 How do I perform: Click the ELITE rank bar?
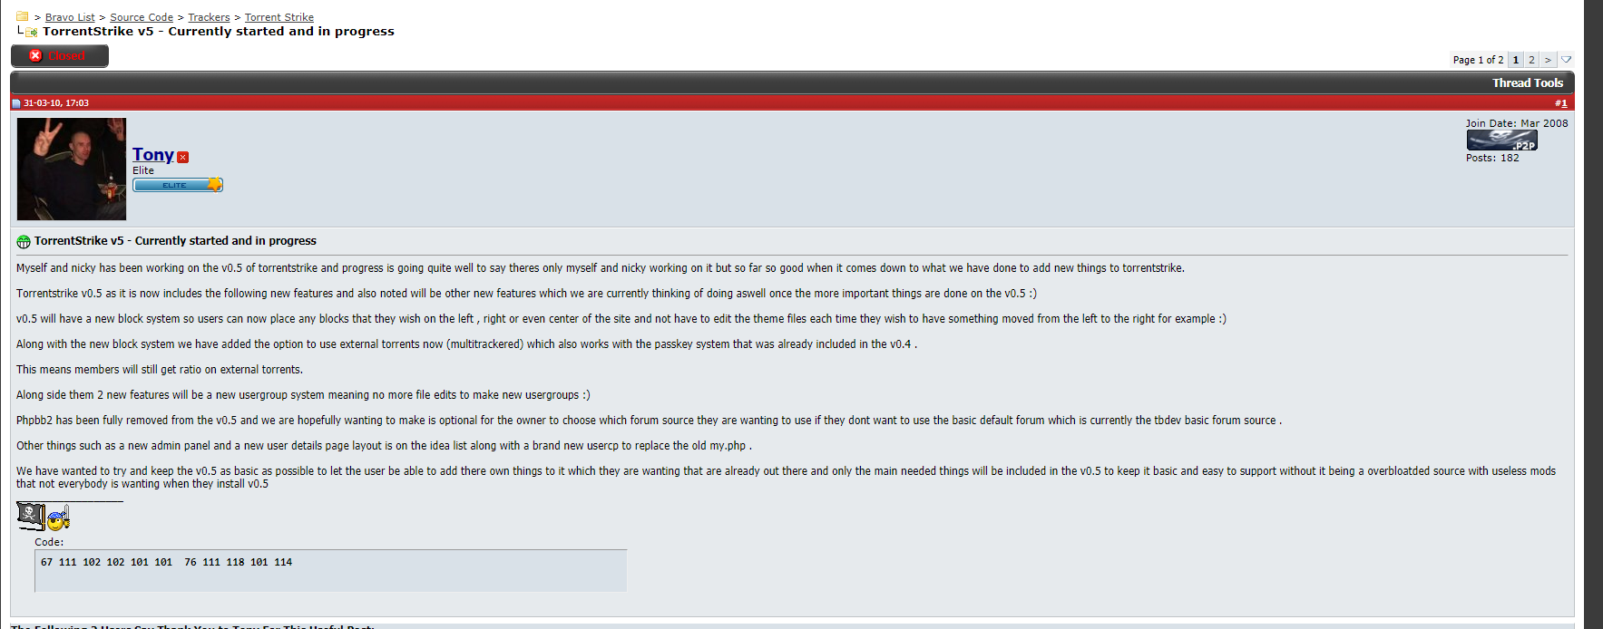coord(178,185)
